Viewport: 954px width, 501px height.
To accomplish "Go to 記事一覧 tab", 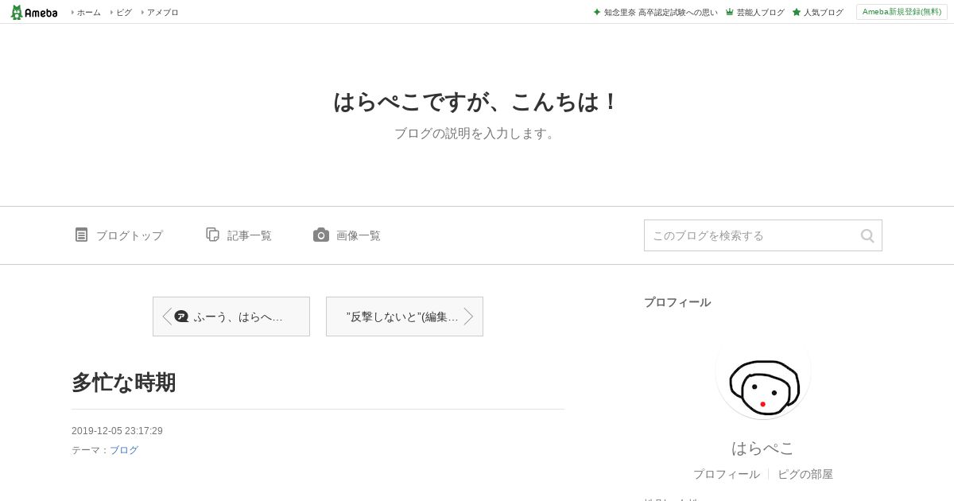I will tap(250, 235).
